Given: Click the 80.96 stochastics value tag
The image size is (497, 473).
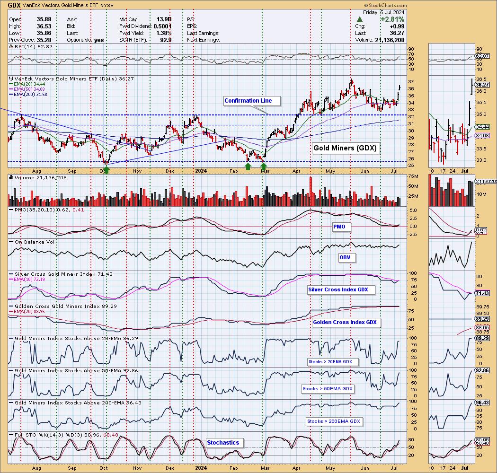Looking at the screenshot, I should click(482, 440).
